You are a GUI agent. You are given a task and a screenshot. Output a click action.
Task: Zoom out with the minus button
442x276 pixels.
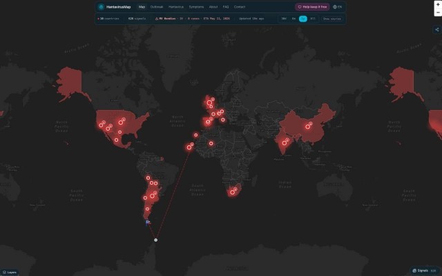[x=438, y=12]
